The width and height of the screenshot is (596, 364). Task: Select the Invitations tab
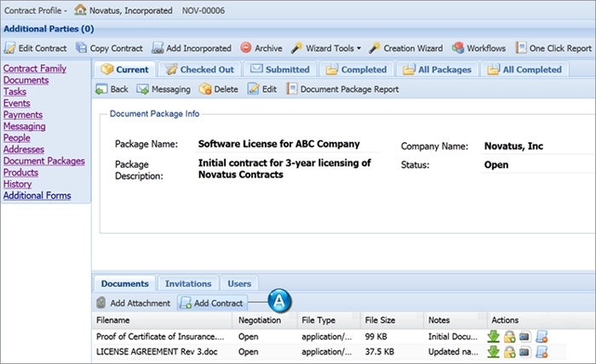(188, 283)
